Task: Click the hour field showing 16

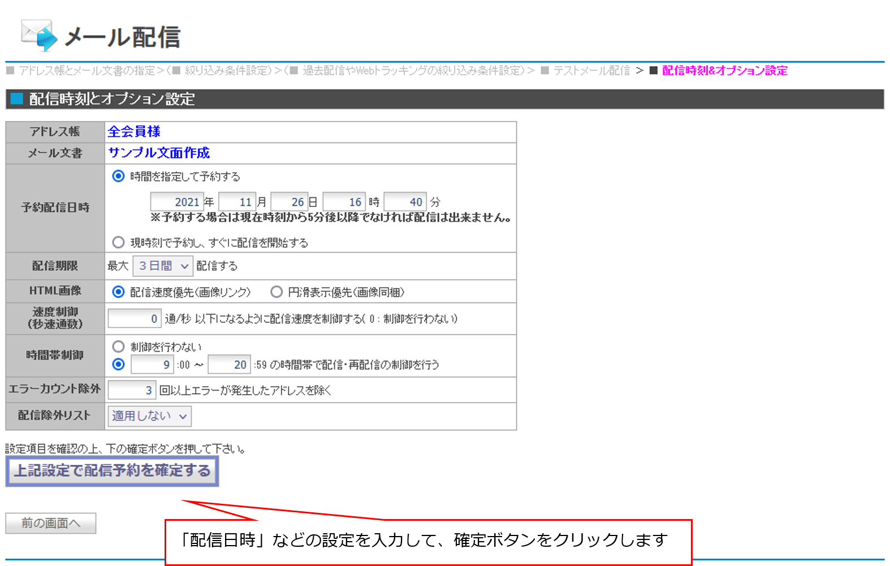Action: pyautogui.click(x=344, y=202)
